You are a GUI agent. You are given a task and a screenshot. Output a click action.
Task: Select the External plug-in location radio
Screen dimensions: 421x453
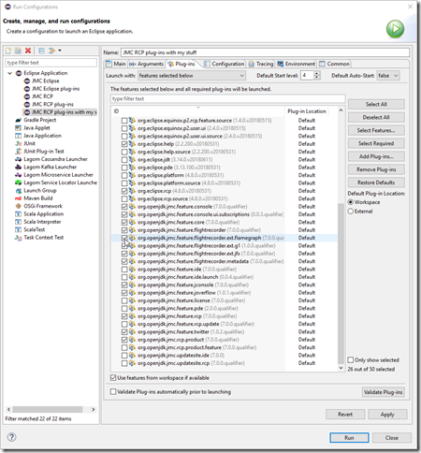click(x=351, y=212)
